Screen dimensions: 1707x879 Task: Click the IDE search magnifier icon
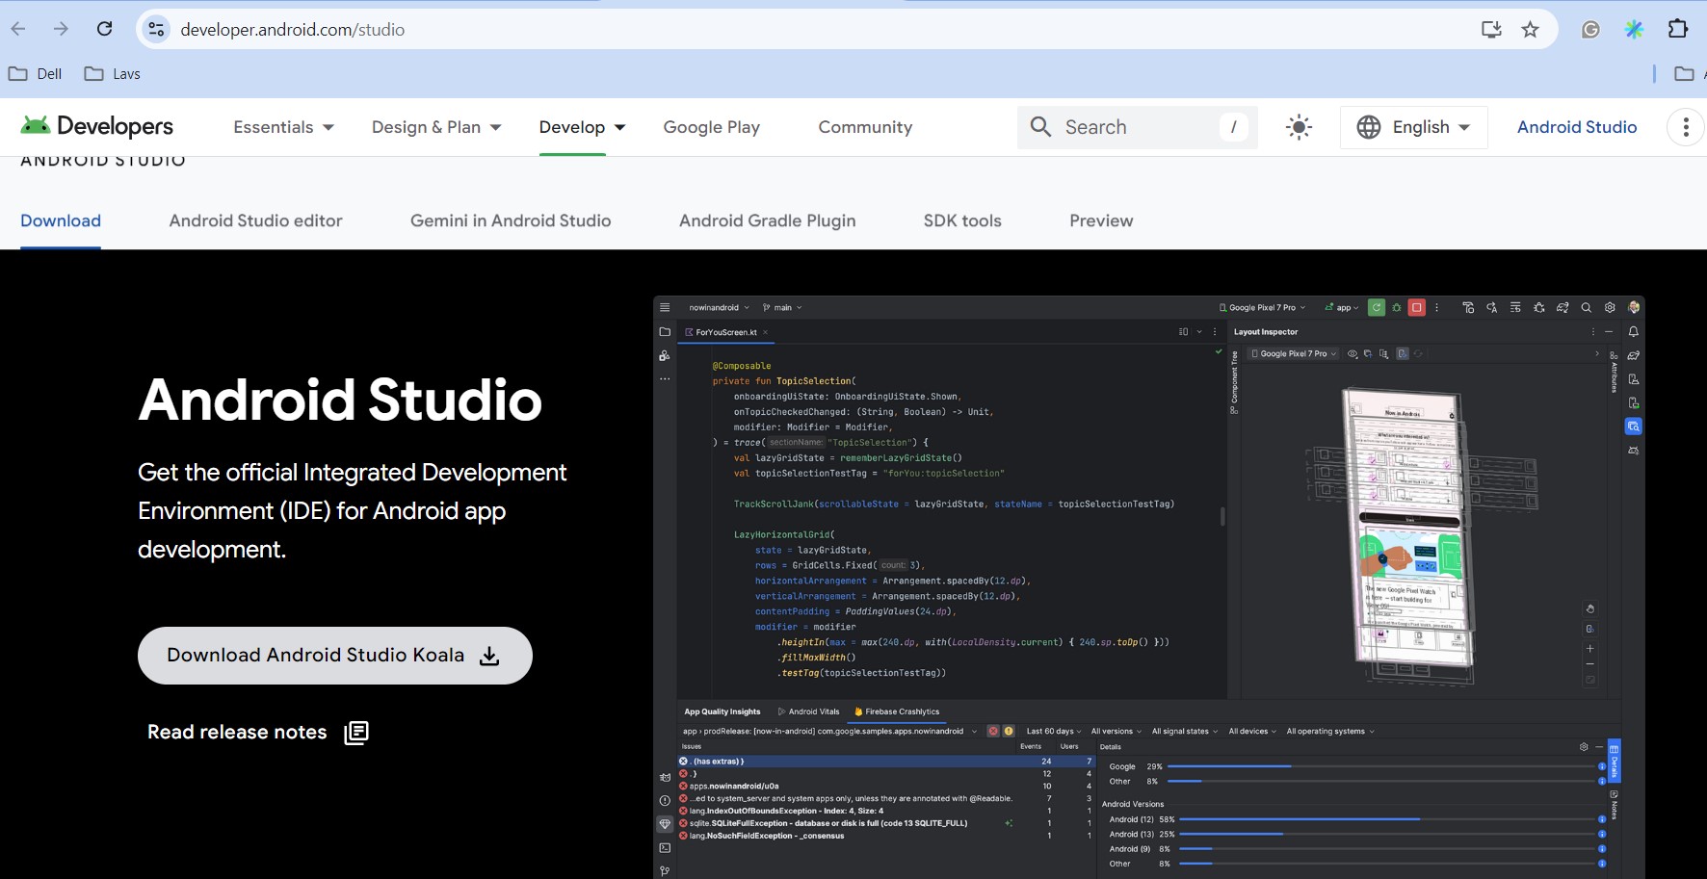coord(1586,308)
